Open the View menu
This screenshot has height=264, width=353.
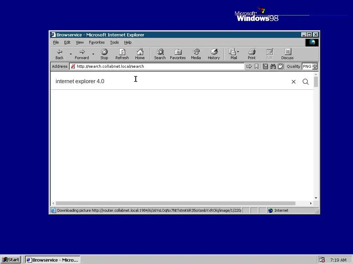[80, 42]
